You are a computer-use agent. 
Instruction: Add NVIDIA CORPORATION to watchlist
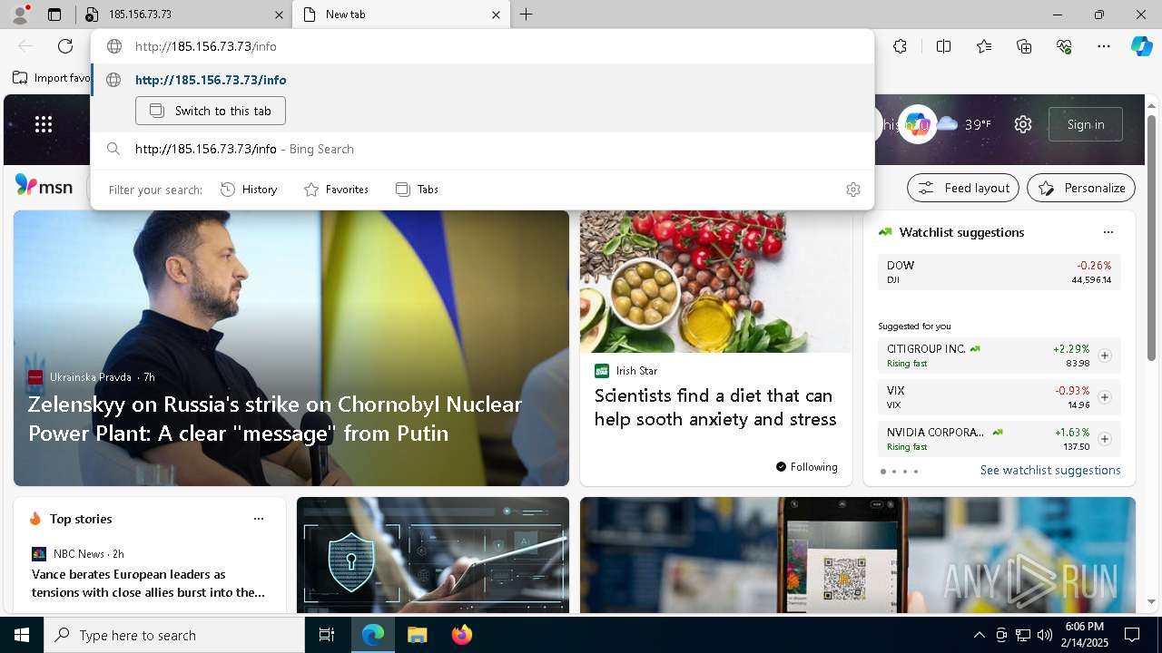pos(1105,439)
